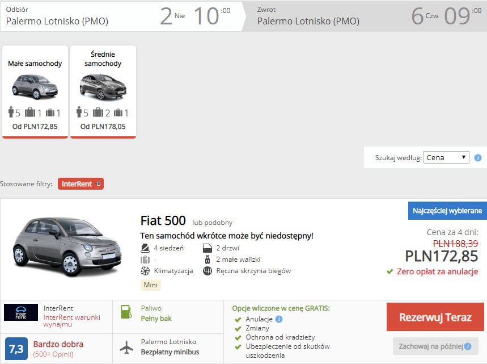Click the info icon next to the Cena dropdown
This screenshot has width=487, height=364.
[x=478, y=158]
